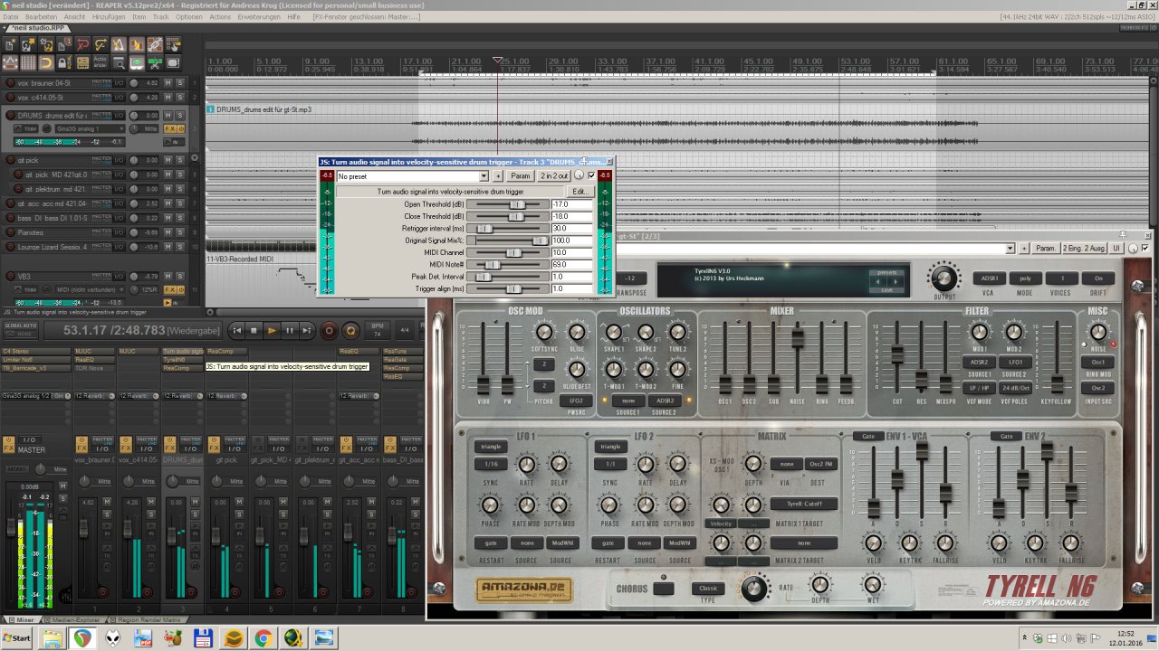Click the TRIM envelope button on DRUMS track
Image resolution: width=1159 pixels, height=651 pixels.
[x=25, y=128]
